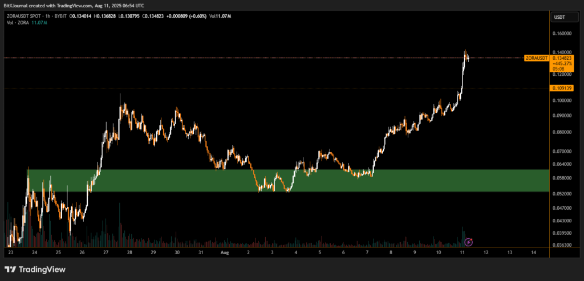The width and height of the screenshot is (584, 281).
Task: Click the 05:08 candle countdown label
Action: [x=558, y=69]
